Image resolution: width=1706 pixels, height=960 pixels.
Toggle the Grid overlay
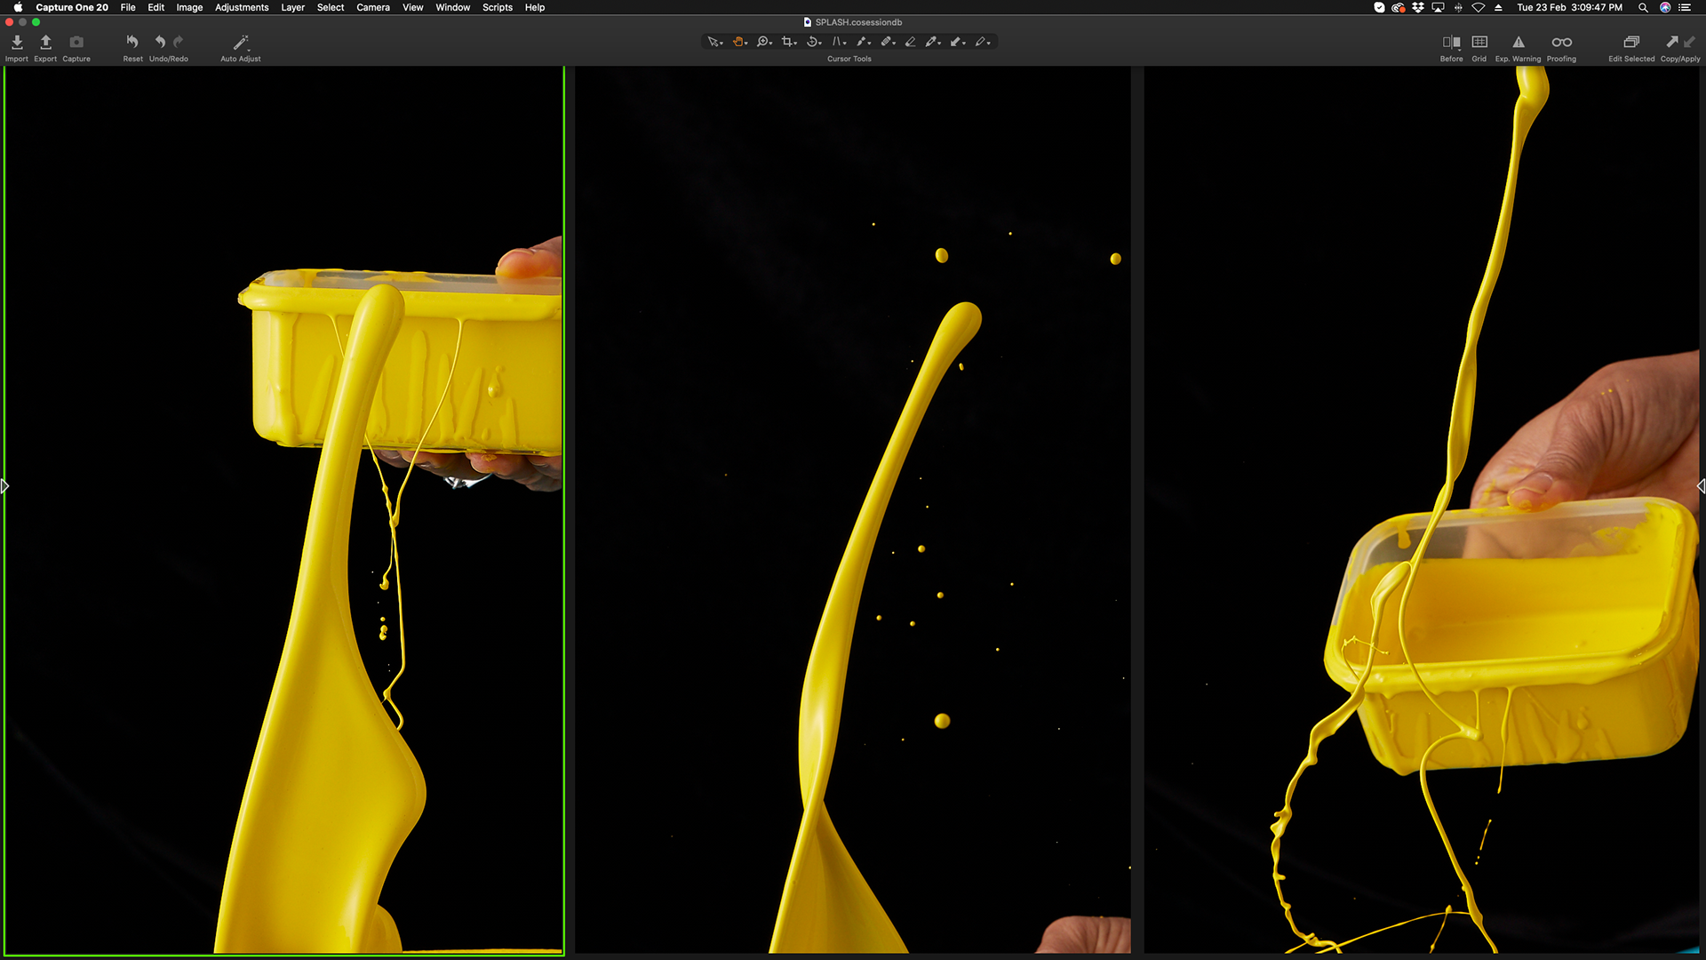pos(1479,43)
